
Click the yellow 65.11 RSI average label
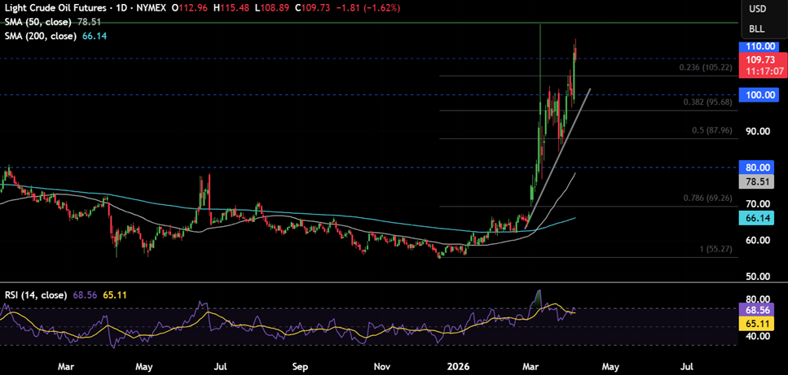(x=755, y=323)
